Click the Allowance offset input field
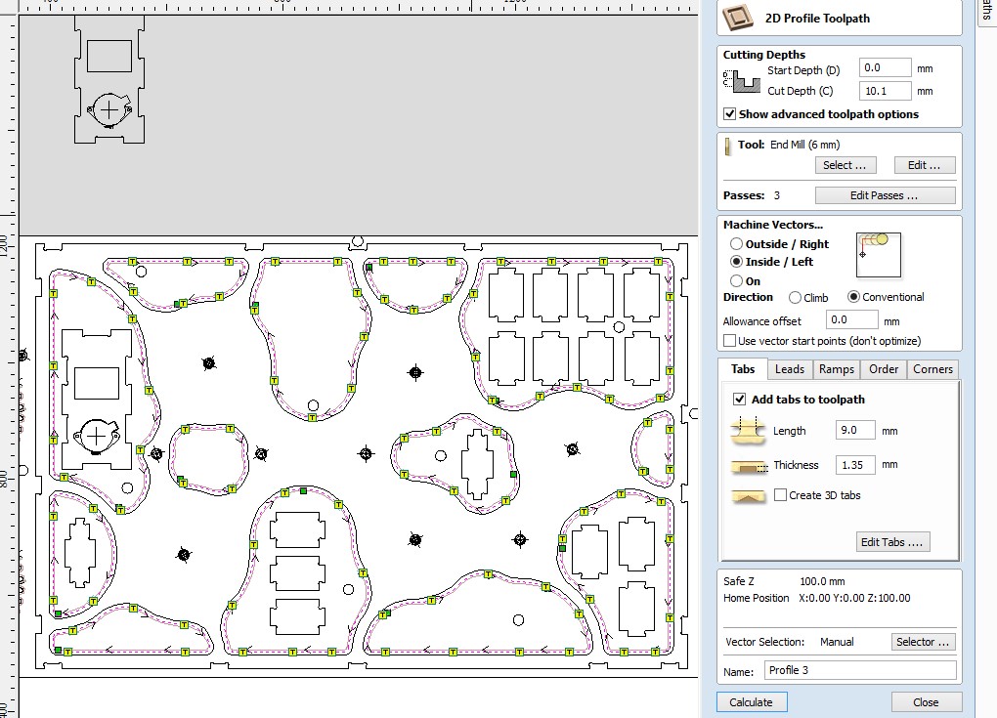 [x=852, y=319]
